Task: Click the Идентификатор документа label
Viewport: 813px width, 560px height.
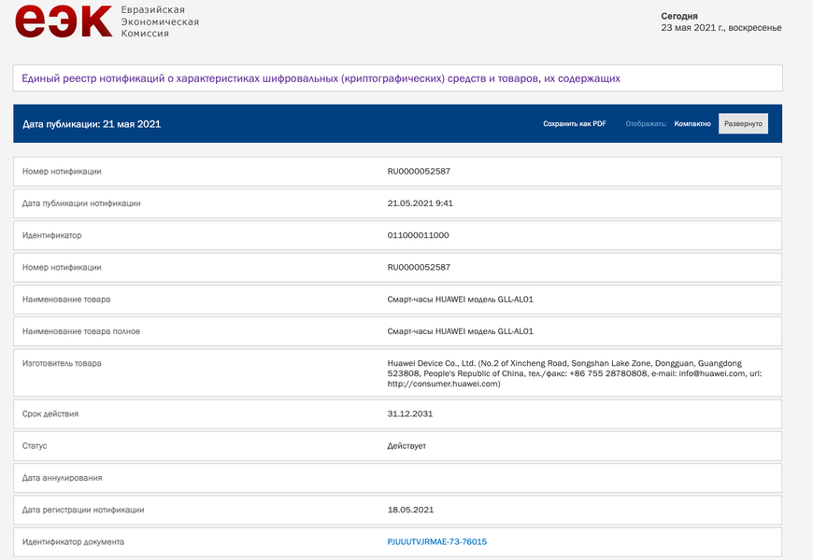Action: (73, 542)
